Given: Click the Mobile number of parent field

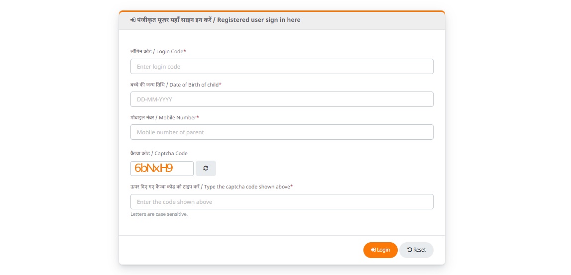Looking at the screenshot, I should coord(282,132).
